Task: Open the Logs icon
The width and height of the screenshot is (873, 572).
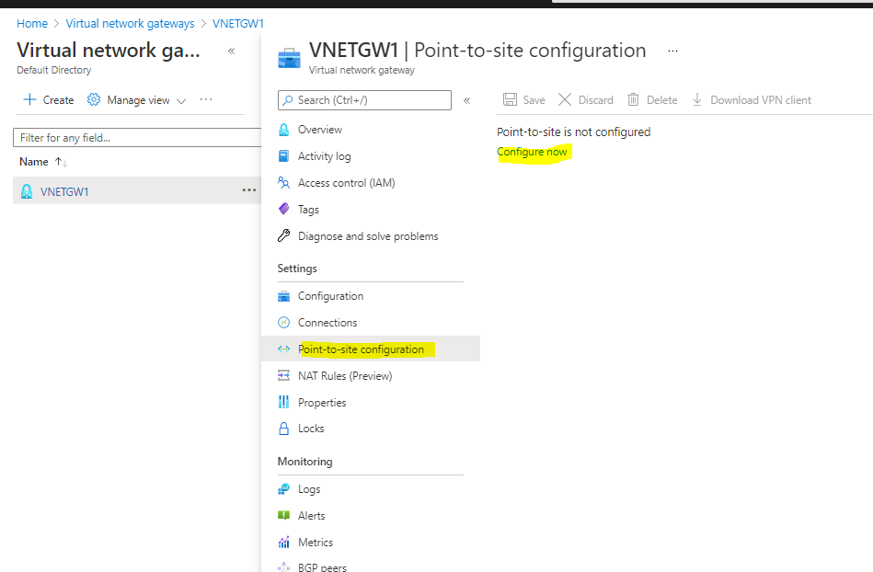Action: click(x=283, y=489)
